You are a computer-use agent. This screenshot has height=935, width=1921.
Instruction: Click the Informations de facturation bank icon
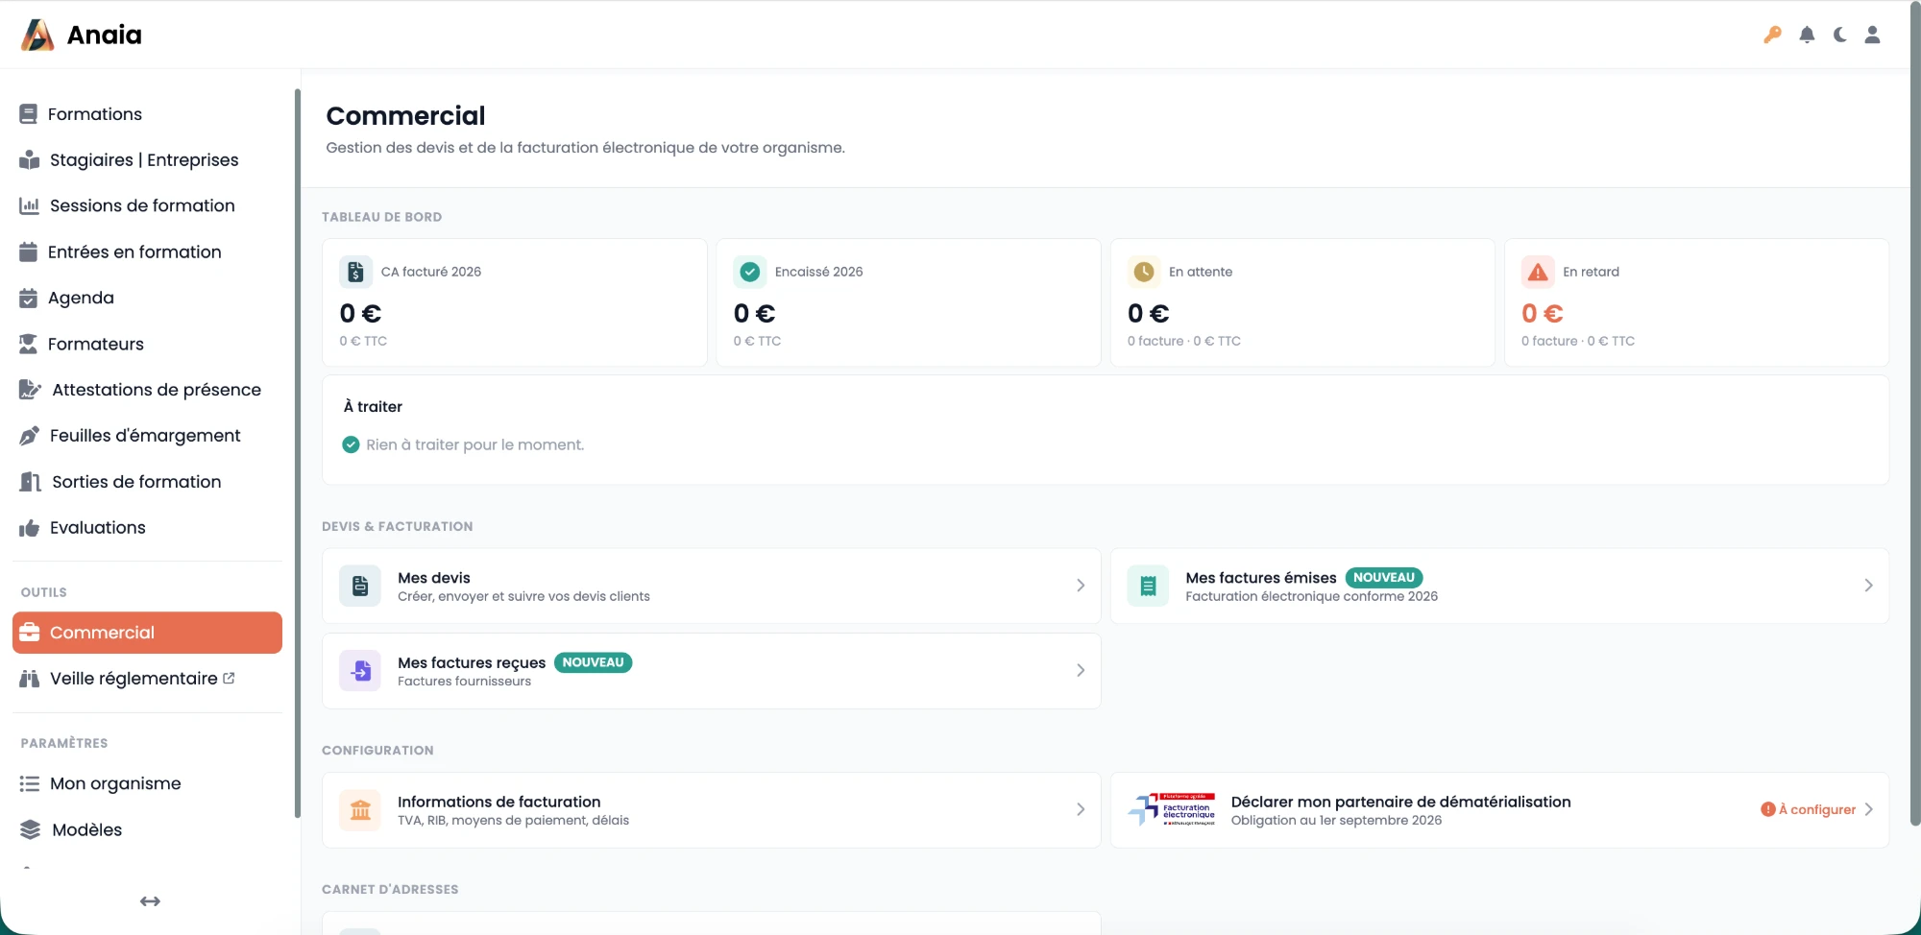coord(360,809)
